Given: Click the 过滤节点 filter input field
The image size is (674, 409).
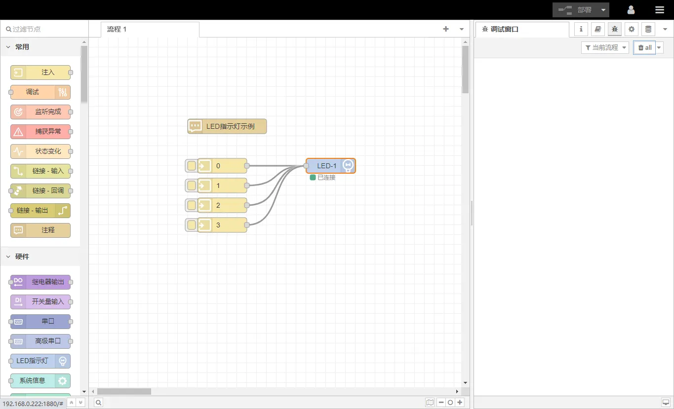Looking at the screenshot, I should (x=47, y=29).
